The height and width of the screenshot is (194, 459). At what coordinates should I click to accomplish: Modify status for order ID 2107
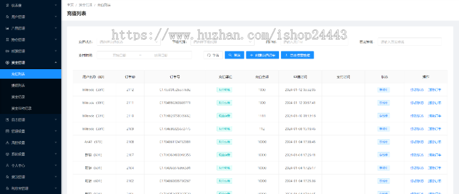(x=417, y=155)
